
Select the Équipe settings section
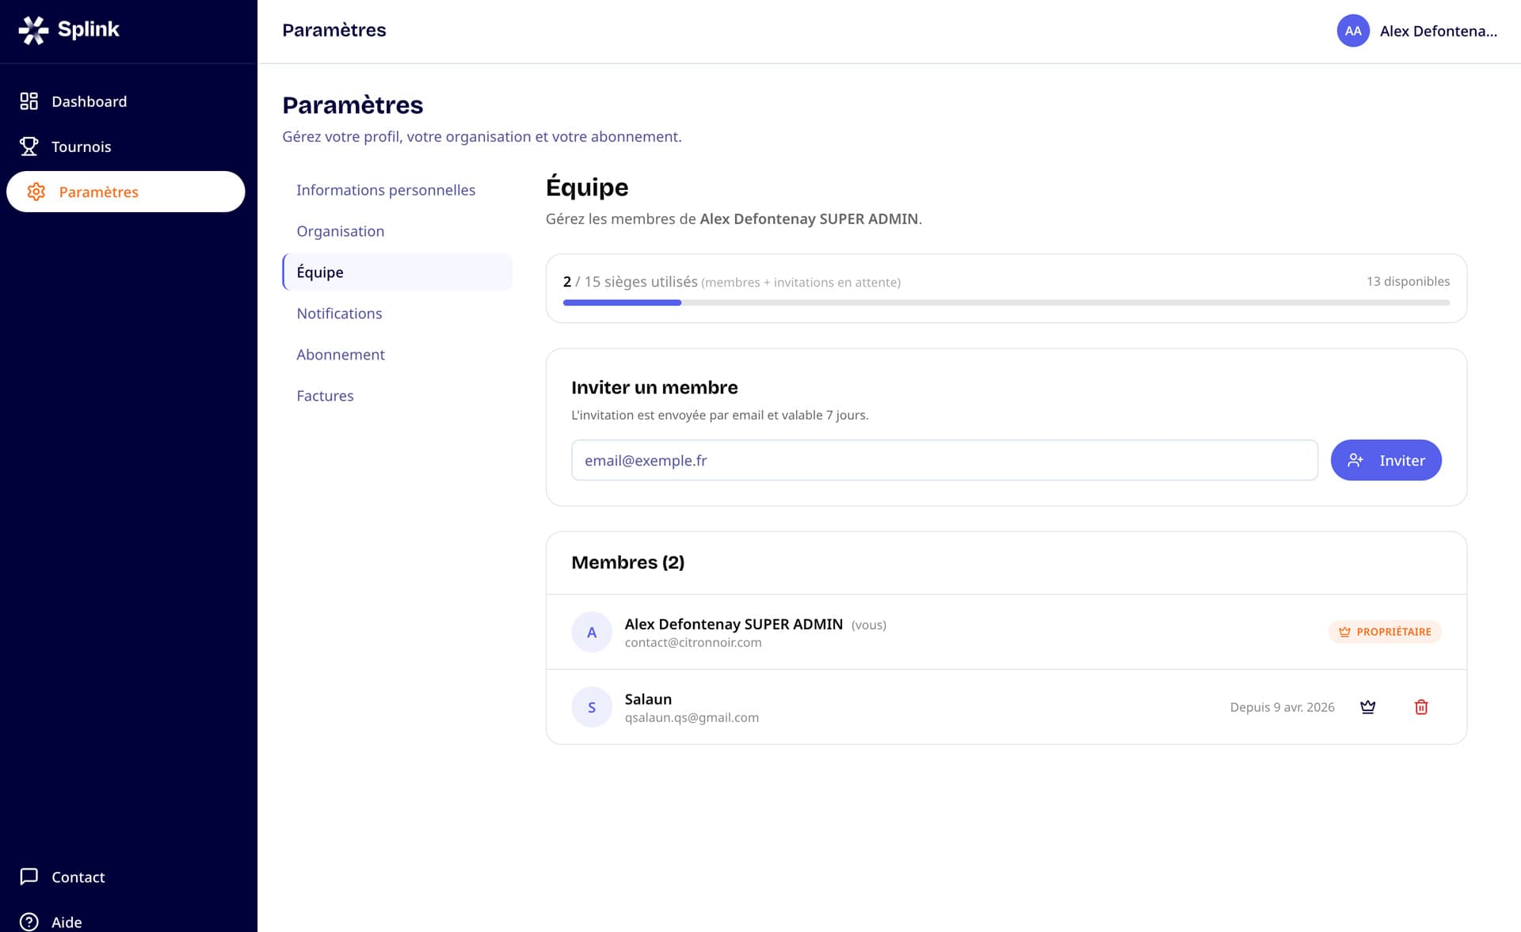[x=397, y=272]
